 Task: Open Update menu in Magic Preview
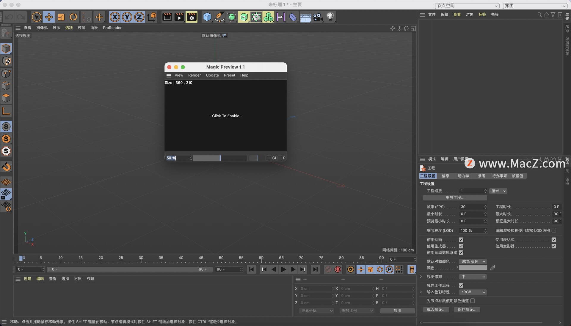point(212,75)
